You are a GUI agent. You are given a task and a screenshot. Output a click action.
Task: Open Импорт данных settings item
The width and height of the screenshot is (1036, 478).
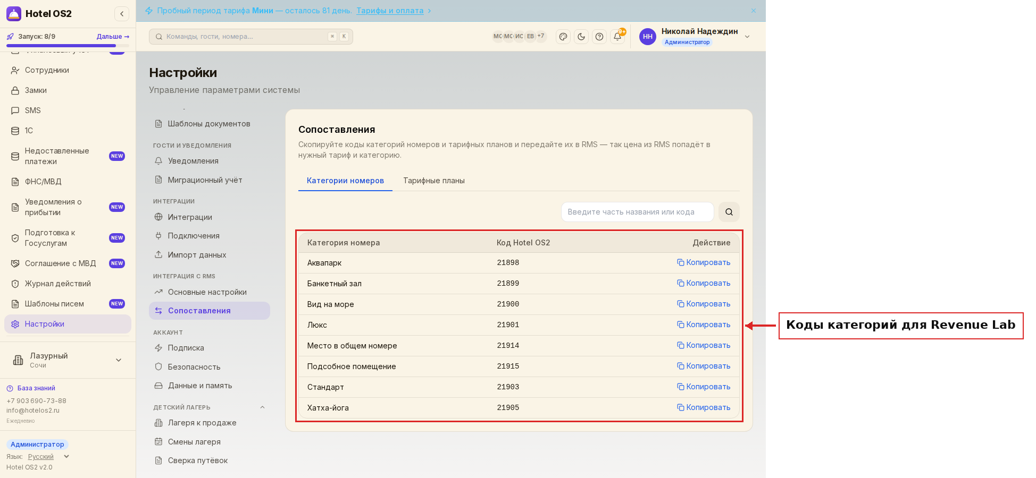point(210,255)
